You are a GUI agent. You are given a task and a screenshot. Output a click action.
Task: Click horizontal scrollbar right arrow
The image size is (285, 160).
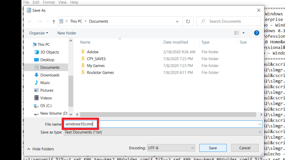[261, 115]
